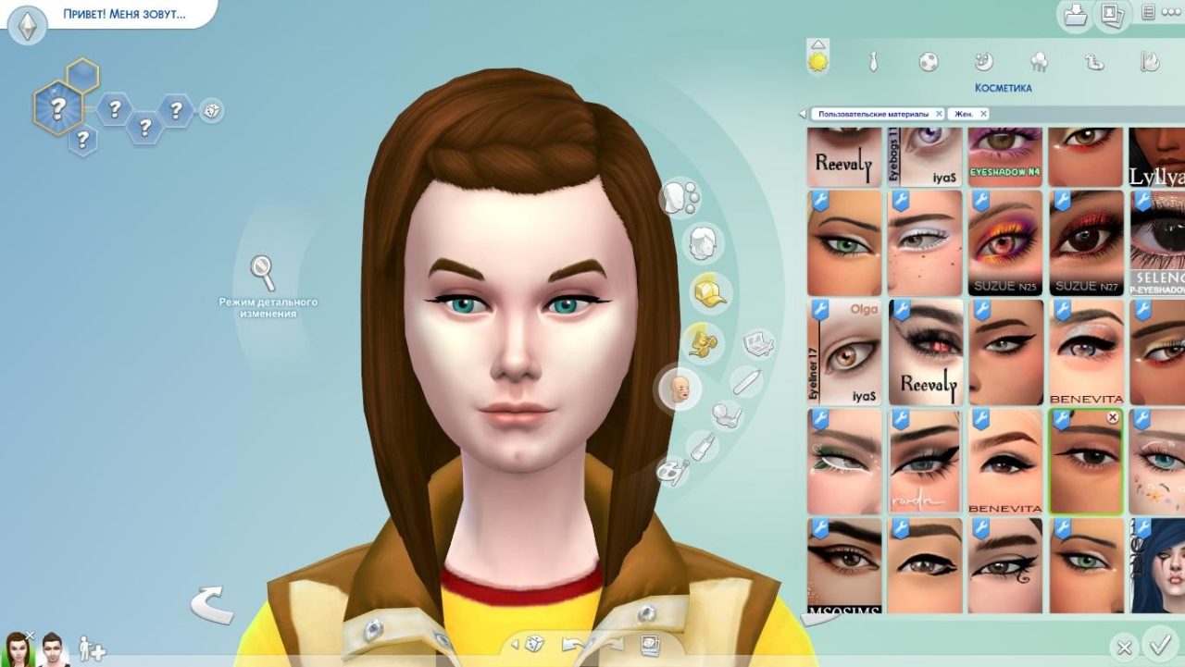Switch to party outfit balloons tab
The width and height of the screenshot is (1185, 667).
(x=1039, y=62)
